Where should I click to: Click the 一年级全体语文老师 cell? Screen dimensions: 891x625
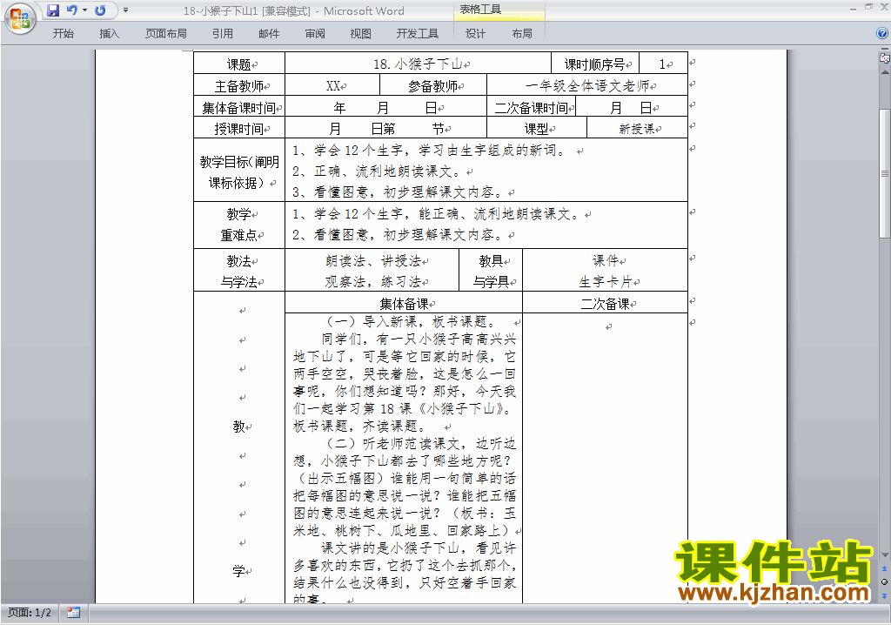(x=587, y=85)
